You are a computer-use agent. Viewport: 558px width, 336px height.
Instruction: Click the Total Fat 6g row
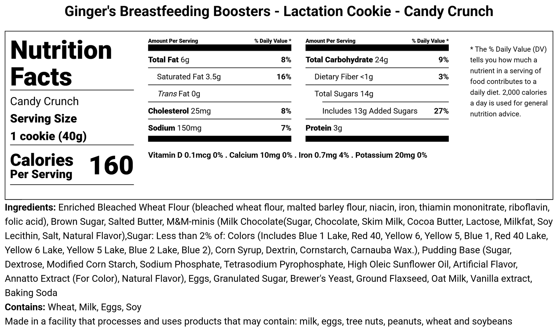220,60
